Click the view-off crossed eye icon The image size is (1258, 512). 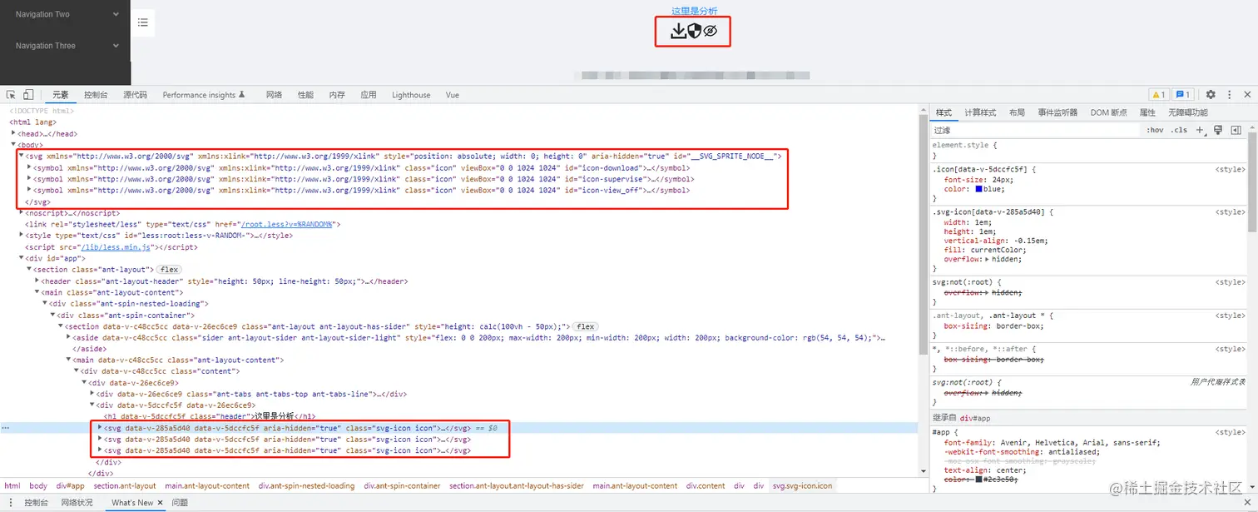click(710, 31)
